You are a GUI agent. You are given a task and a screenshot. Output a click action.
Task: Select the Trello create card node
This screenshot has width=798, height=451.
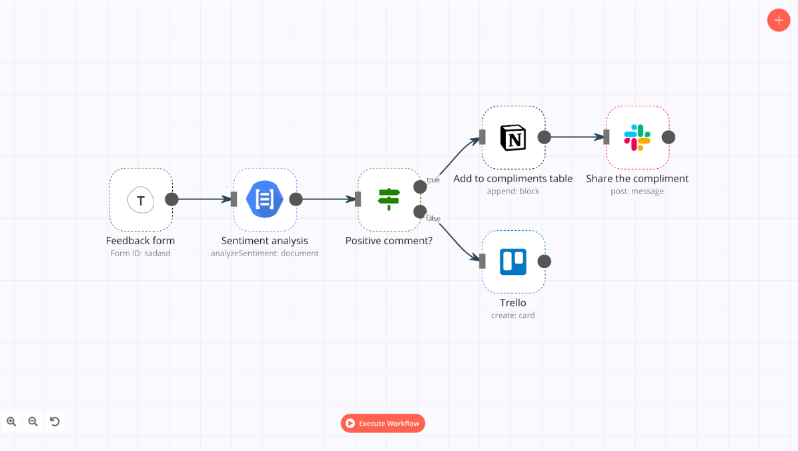tap(513, 261)
